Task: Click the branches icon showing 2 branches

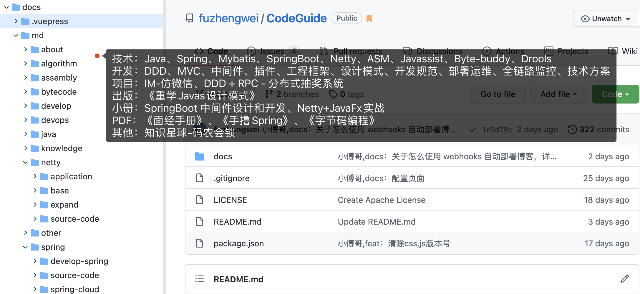Action: click(269, 94)
